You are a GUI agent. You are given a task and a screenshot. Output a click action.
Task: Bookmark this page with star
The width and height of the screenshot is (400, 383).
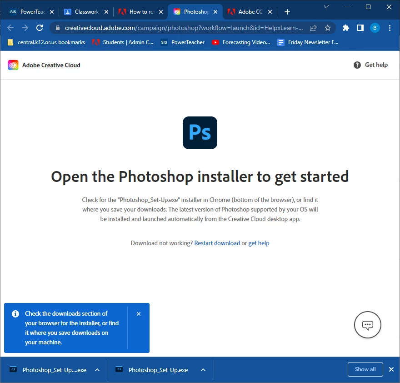[x=328, y=28]
